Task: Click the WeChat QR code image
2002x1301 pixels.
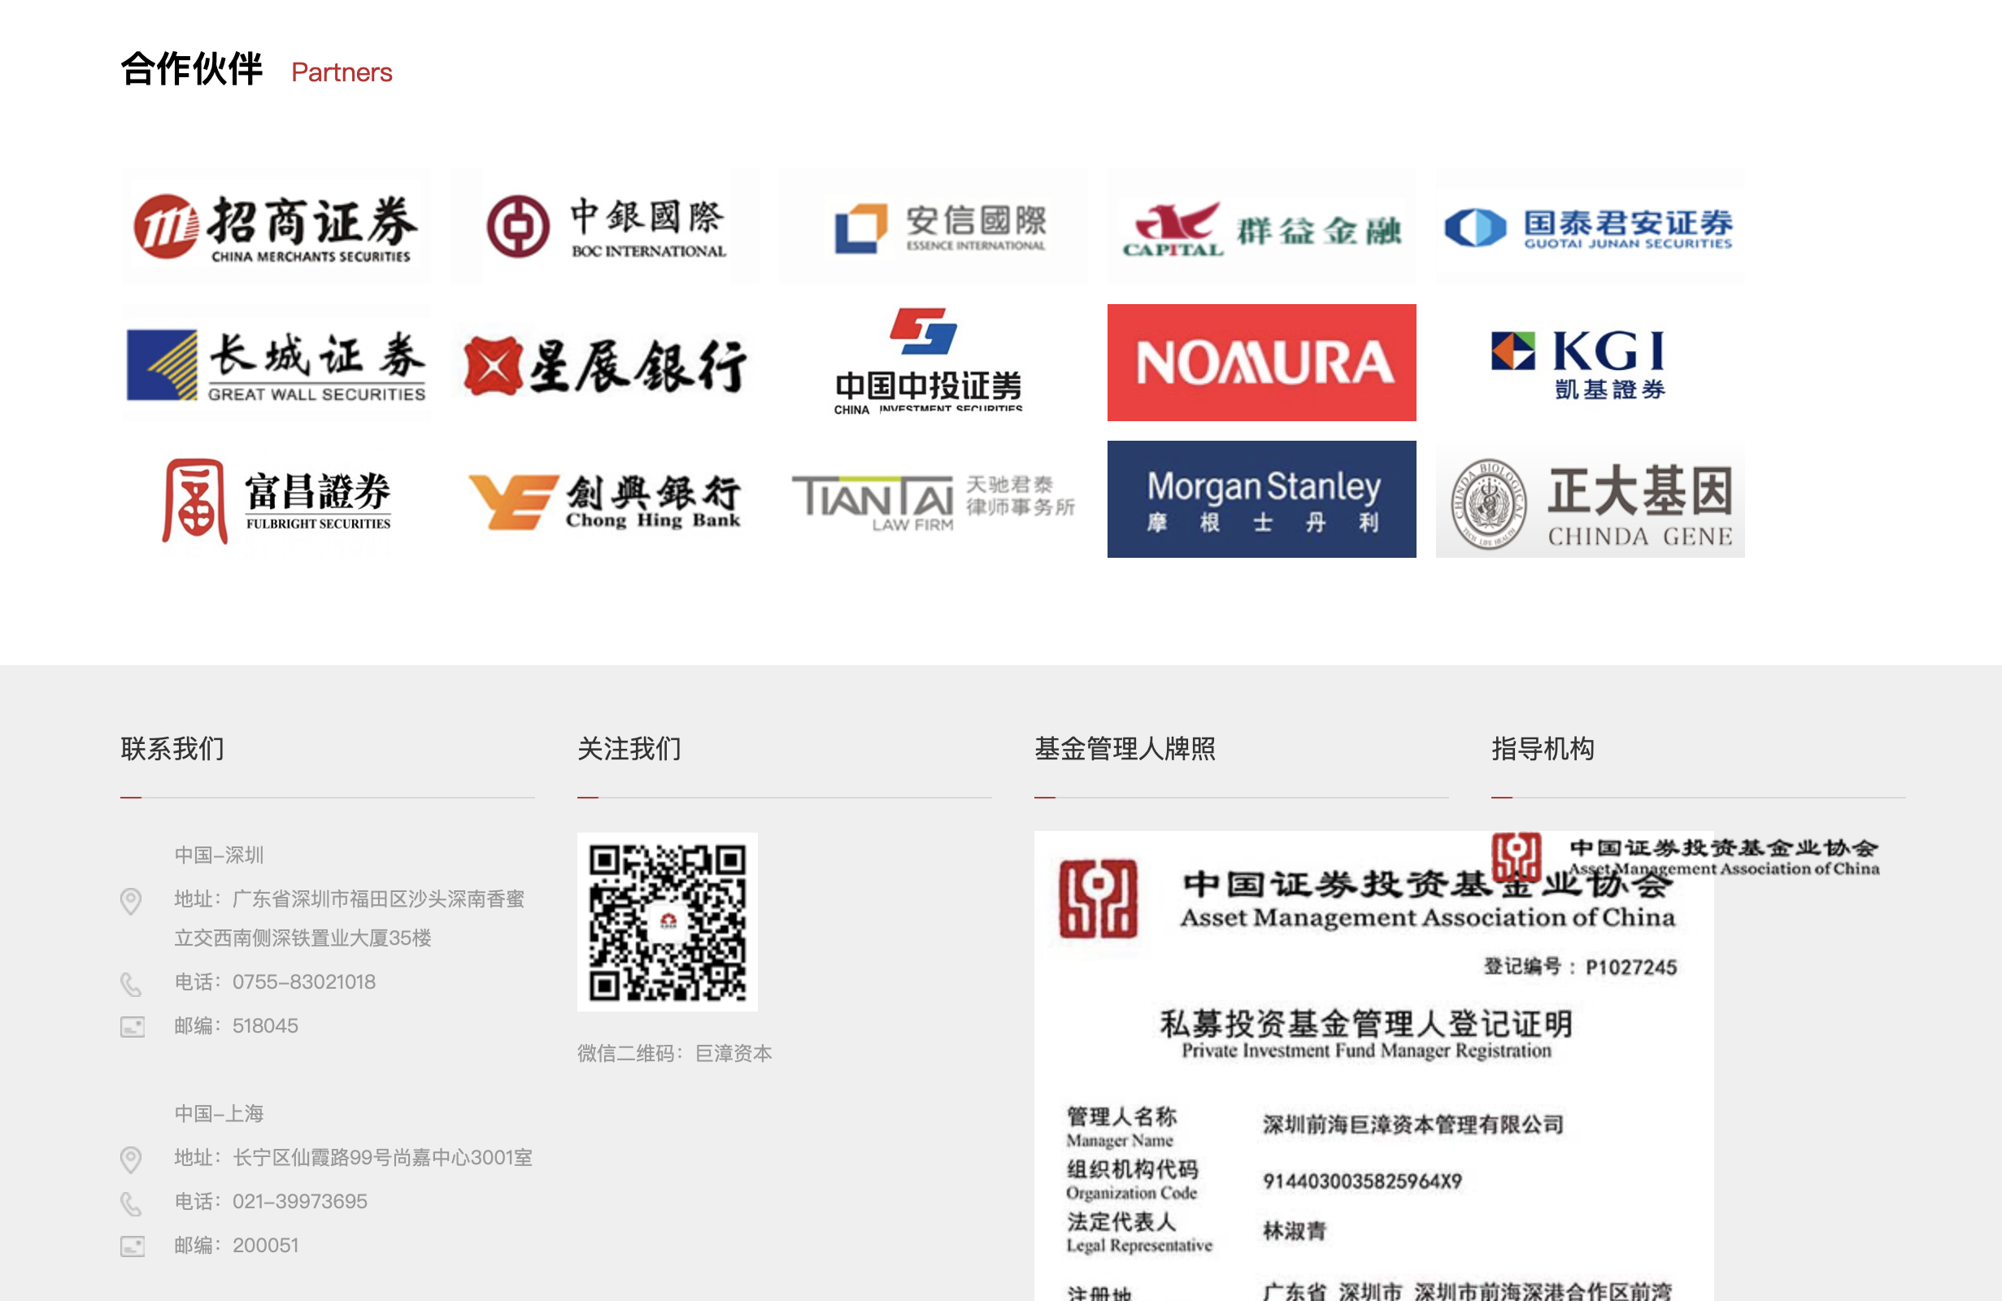Action: 667,922
